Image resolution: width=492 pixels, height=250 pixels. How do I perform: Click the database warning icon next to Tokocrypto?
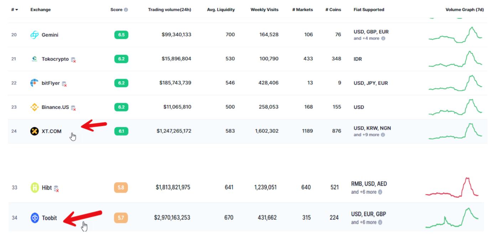pyautogui.click(x=73, y=60)
